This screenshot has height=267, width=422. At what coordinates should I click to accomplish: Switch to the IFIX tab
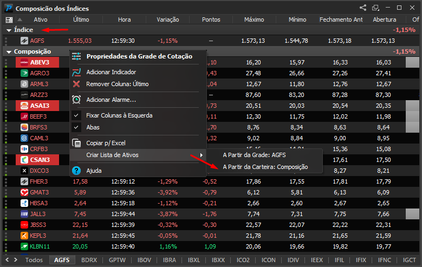(361, 260)
